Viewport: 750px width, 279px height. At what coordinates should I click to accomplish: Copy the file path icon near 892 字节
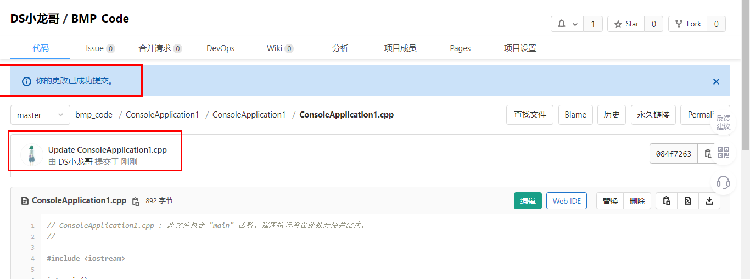coord(136,202)
